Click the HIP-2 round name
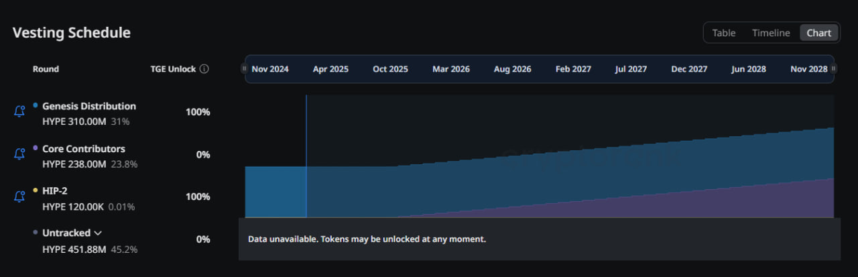The width and height of the screenshot is (858, 277). [55, 191]
